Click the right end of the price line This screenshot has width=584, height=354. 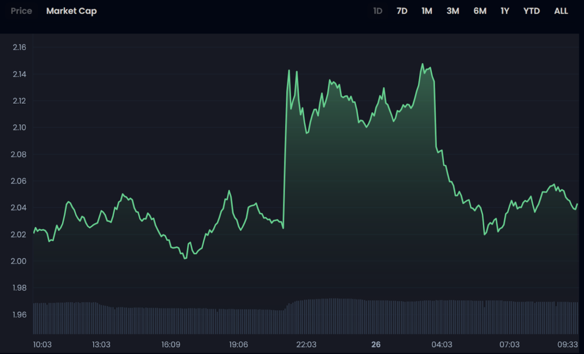[x=577, y=204]
